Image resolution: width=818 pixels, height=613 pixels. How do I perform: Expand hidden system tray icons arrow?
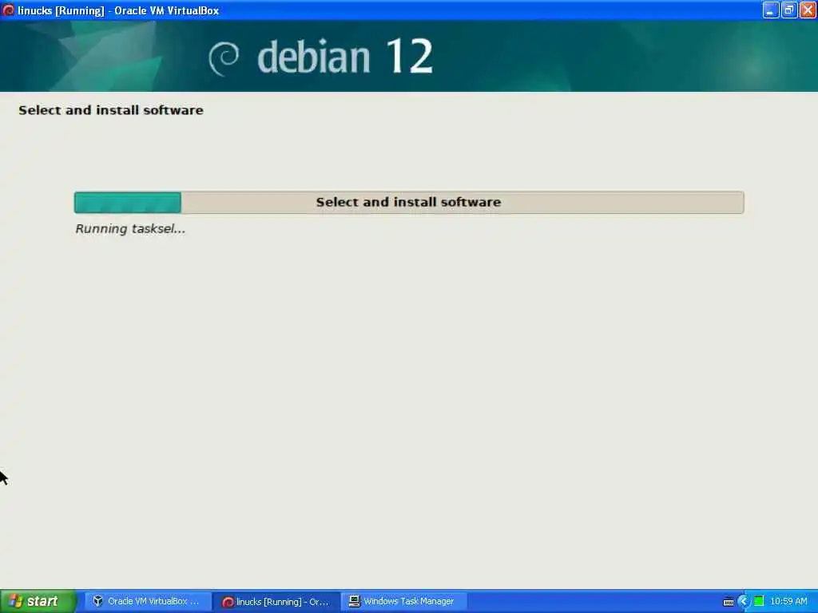744,602
